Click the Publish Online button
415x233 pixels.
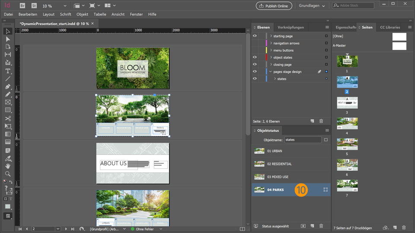(x=274, y=6)
